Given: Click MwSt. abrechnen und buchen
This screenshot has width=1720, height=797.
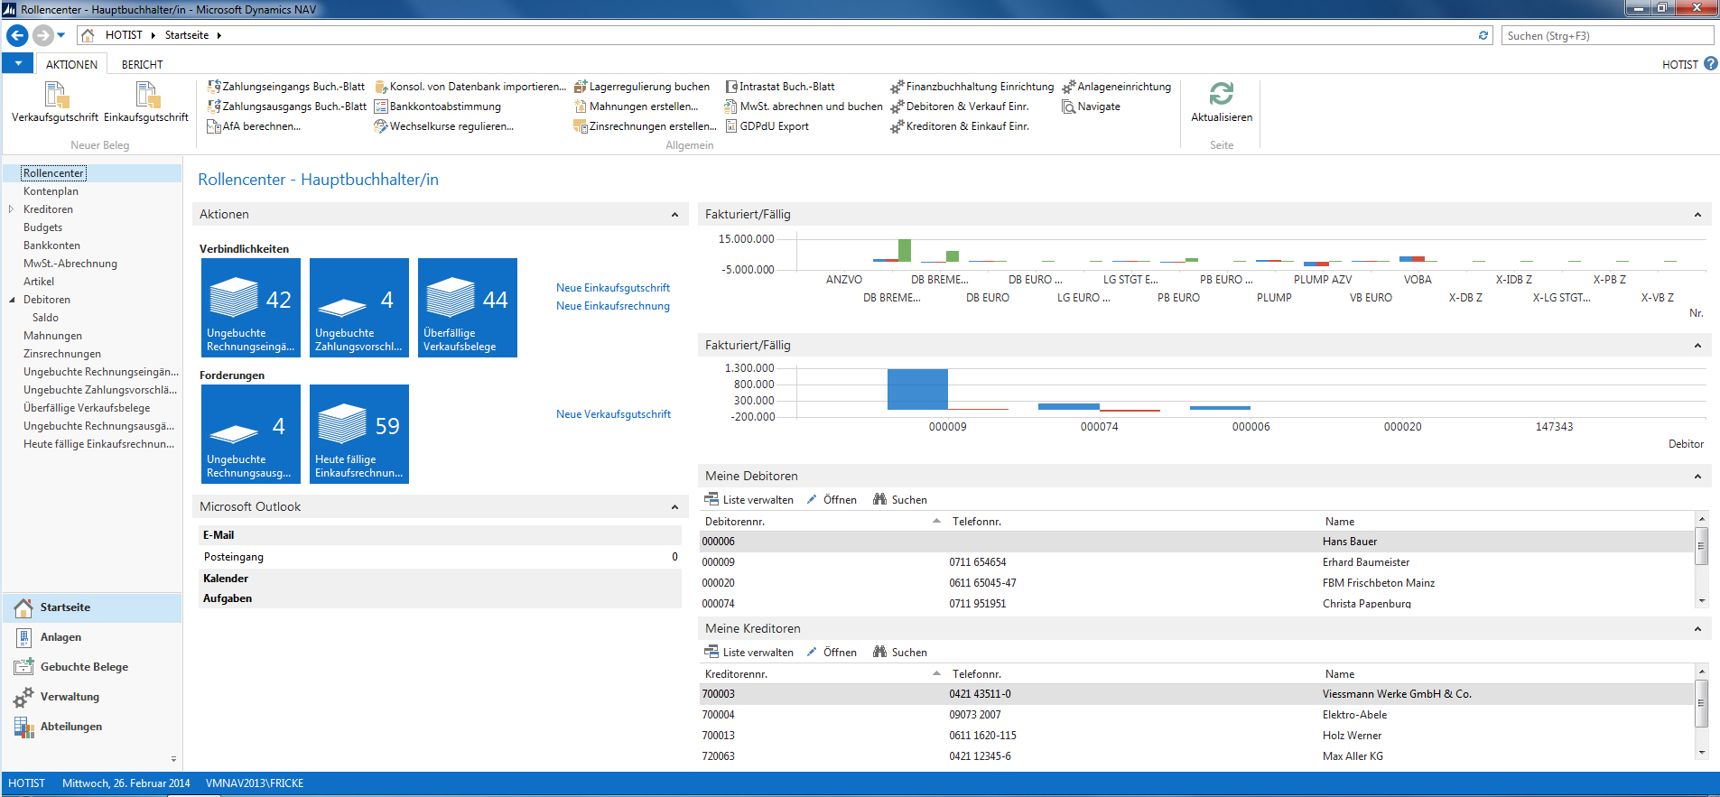Looking at the screenshot, I should click(x=804, y=107).
